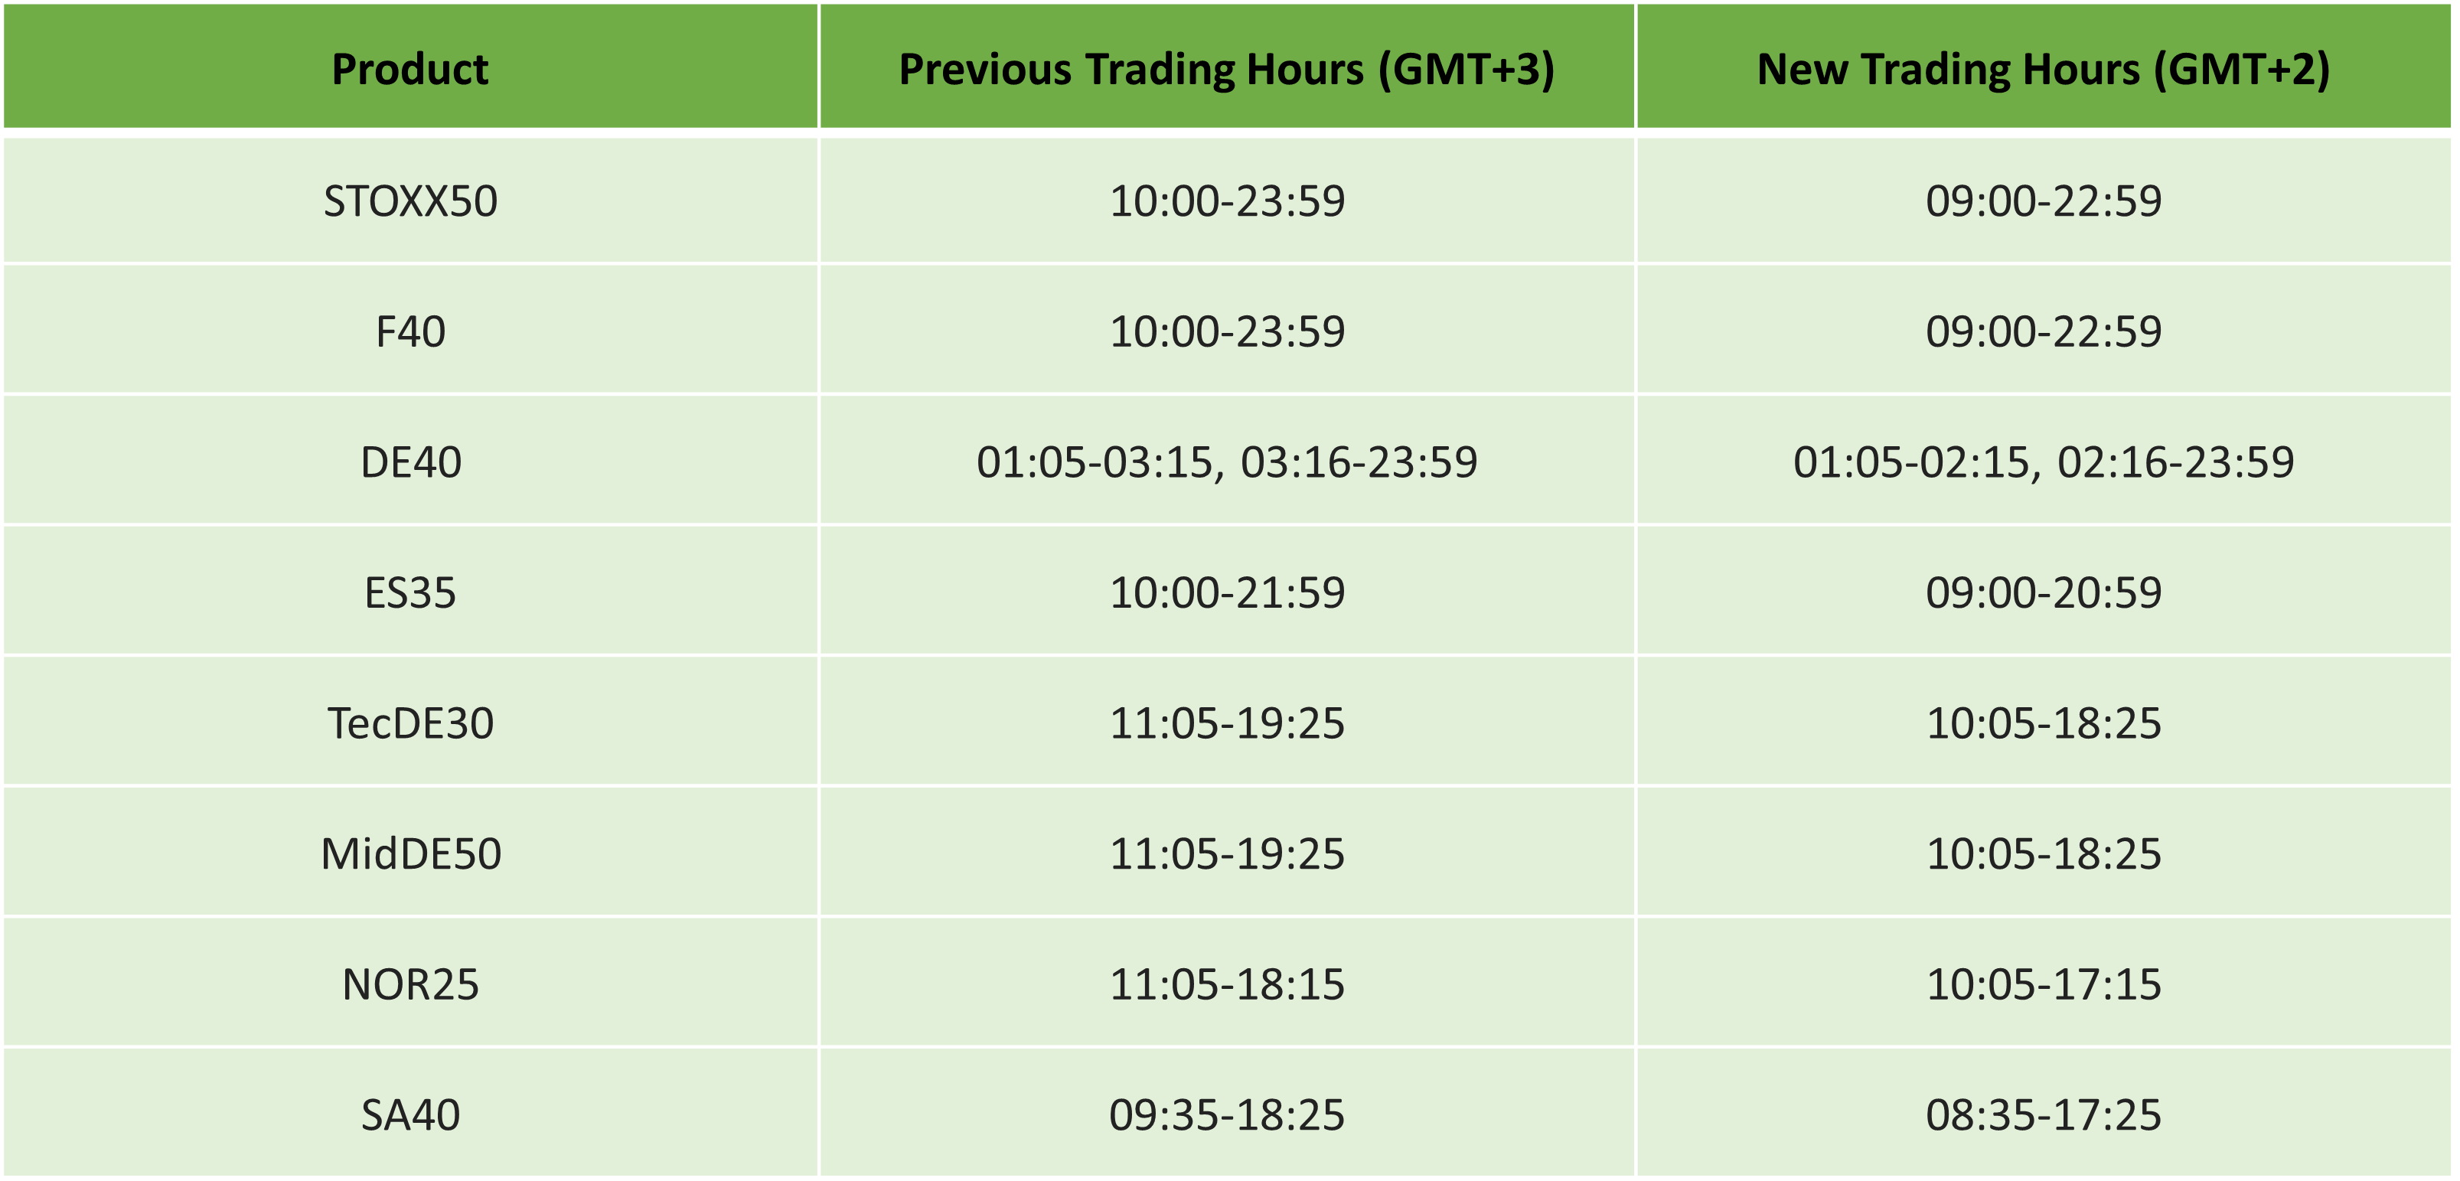Click SA40's new hours 08:35-17:25
Screen dimensions: 2460x1181
(x=2043, y=1114)
